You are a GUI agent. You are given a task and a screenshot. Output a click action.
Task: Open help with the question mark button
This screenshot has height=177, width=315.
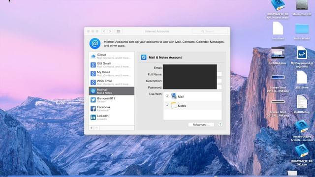coord(220,124)
